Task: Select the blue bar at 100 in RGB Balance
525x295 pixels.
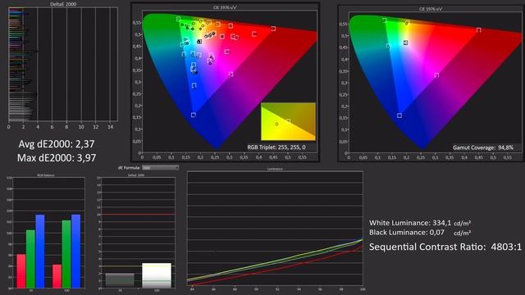Action: pyautogui.click(x=75, y=252)
